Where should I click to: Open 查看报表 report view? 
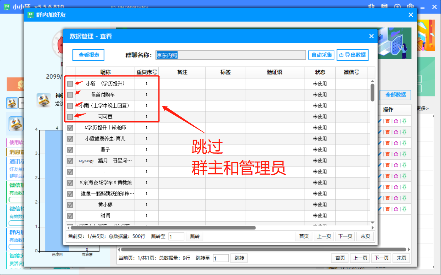tap(89, 55)
